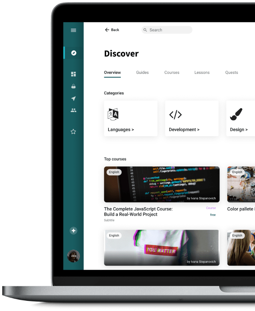Image resolution: width=255 pixels, height=311 pixels.
Task: Click the search magnifier icon
Action: pos(145,30)
